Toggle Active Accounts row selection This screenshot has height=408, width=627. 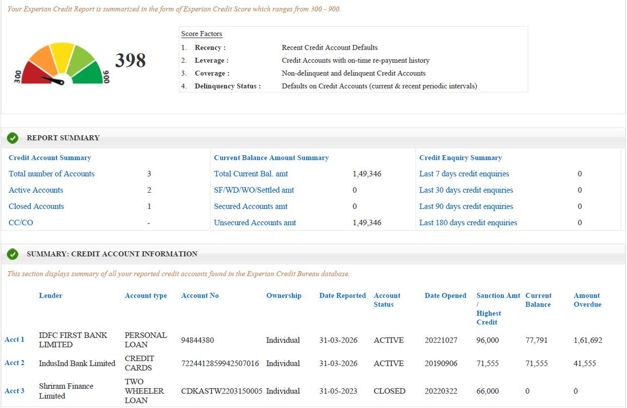tap(36, 190)
